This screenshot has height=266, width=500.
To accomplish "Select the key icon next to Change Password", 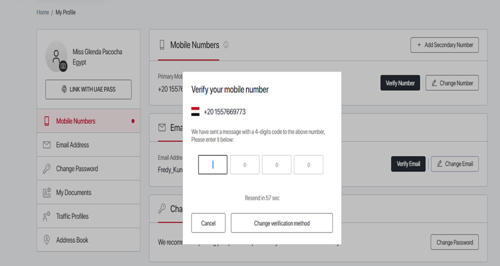I will click(x=47, y=169).
